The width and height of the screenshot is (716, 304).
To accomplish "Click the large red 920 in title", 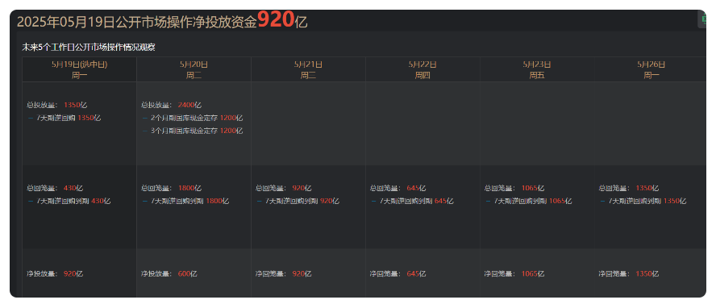I will point(276,20).
